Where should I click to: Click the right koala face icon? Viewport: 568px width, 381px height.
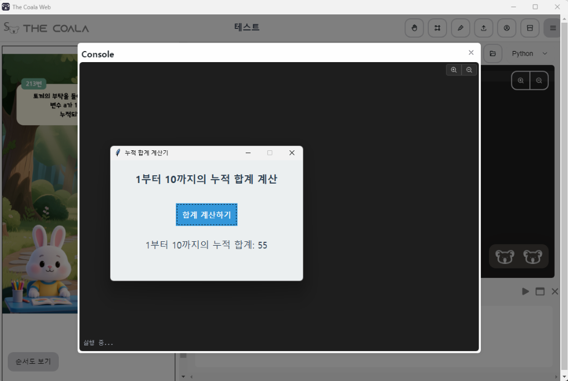click(x=532, y=256)
